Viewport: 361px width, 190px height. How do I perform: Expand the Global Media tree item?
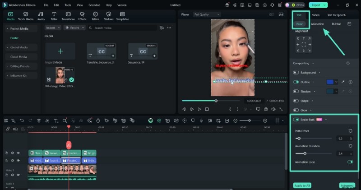[x=19, y=47]
